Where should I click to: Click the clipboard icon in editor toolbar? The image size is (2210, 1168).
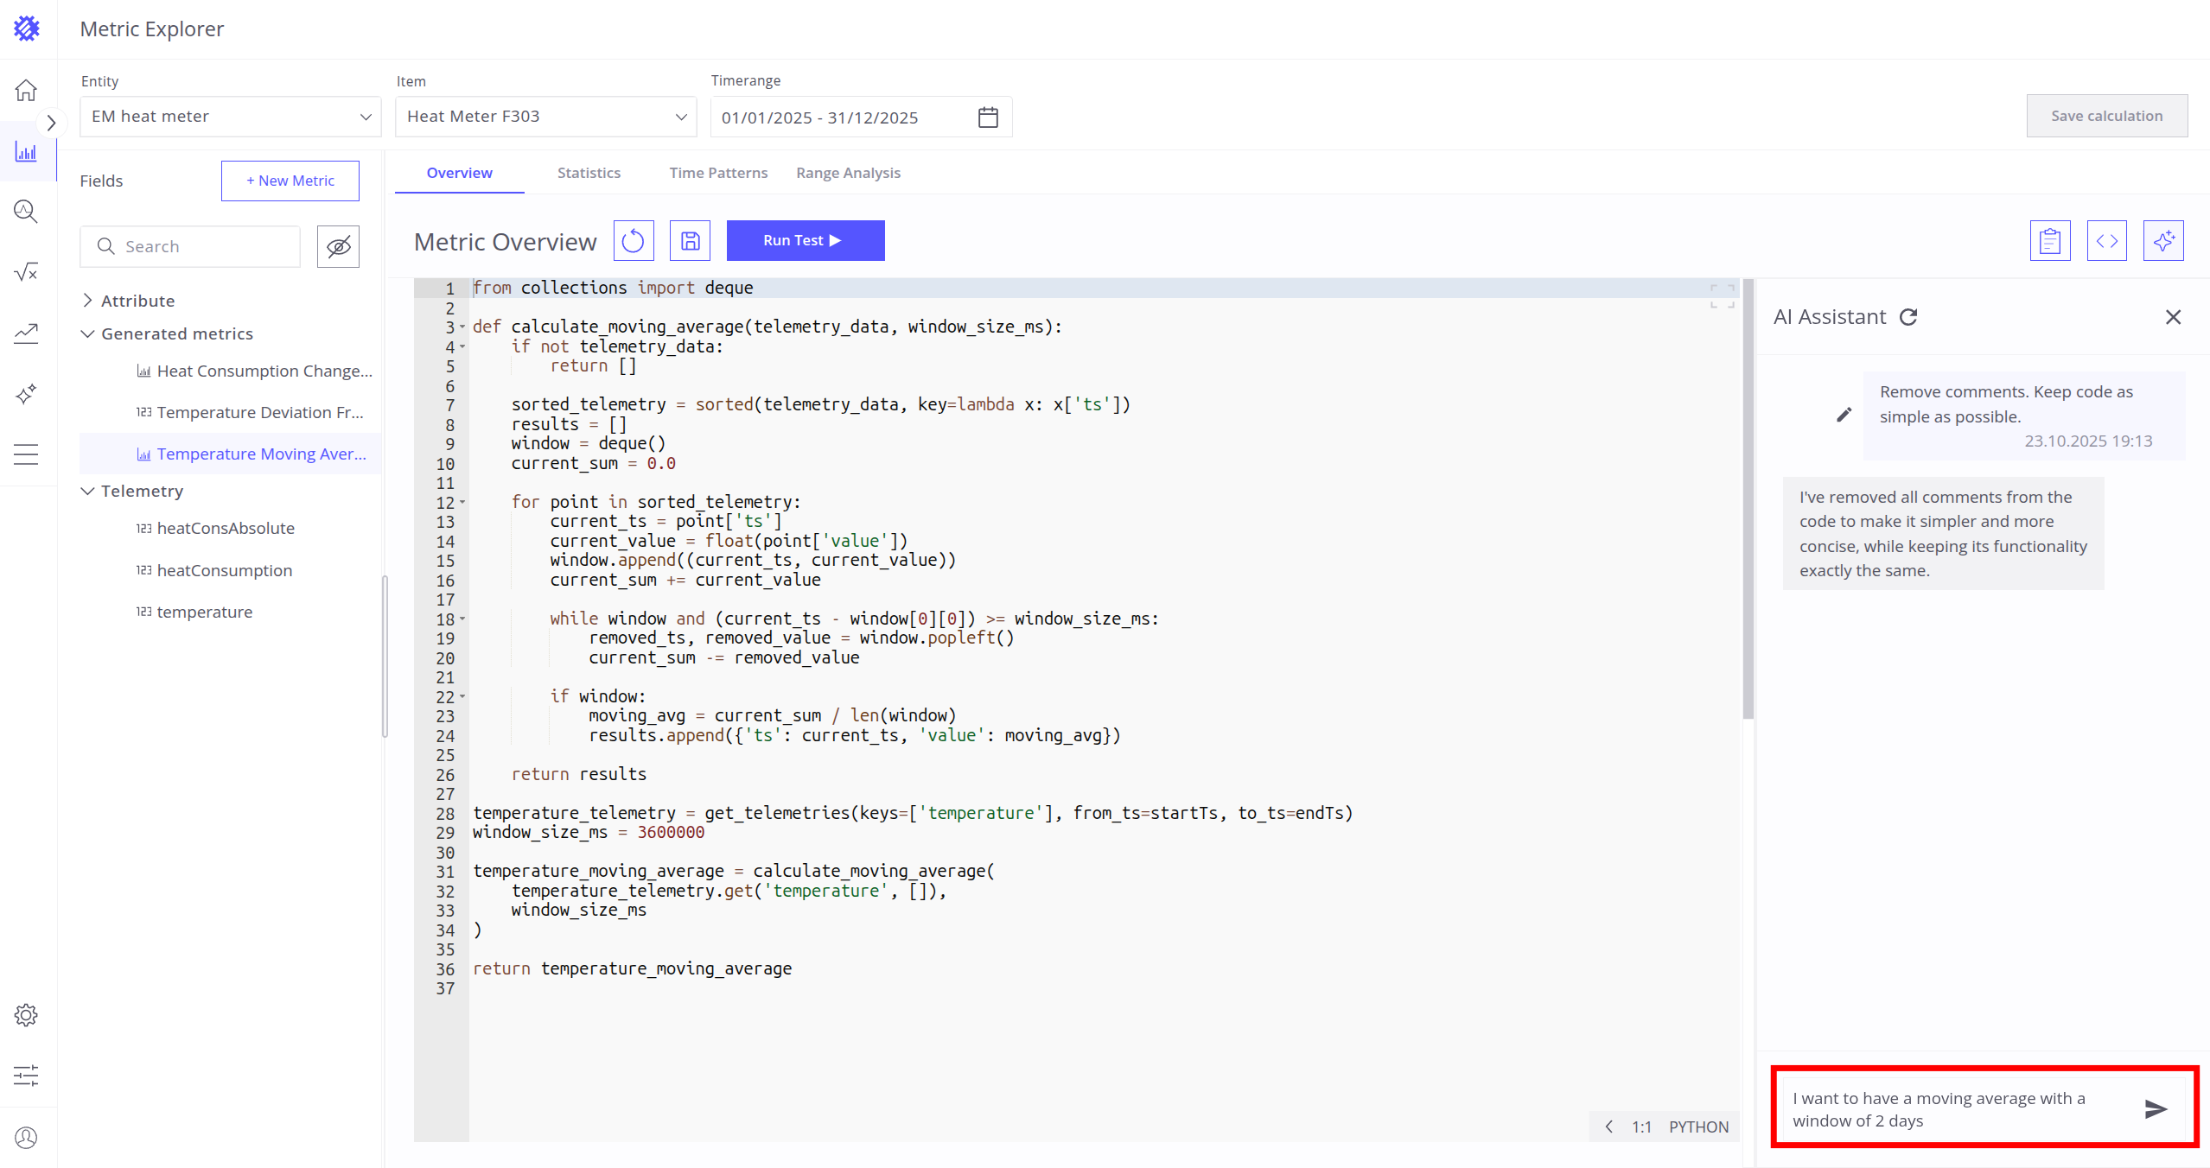[x=2049, y=241]
